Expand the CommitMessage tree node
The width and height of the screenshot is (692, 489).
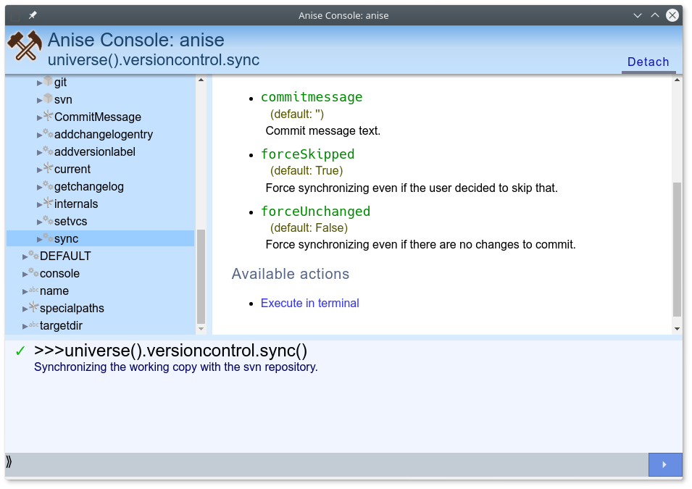coord(39,117)
